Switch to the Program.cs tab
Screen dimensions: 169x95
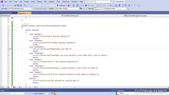pyautogui.click(x=22, y=13)
